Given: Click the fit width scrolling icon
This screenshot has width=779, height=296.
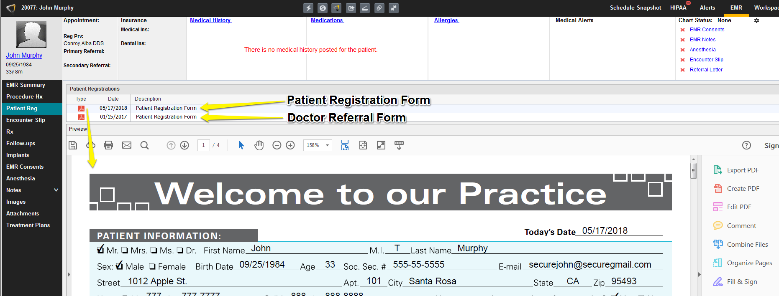Looking at the screenshot, I should 345,145.
